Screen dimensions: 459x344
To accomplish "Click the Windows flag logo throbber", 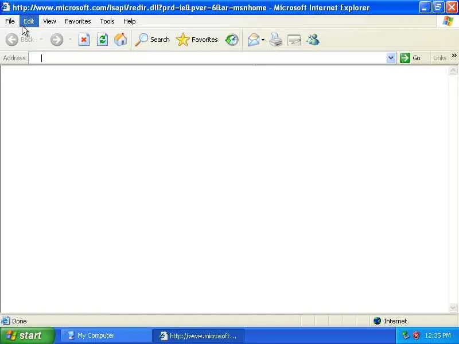I will point(448,21).
